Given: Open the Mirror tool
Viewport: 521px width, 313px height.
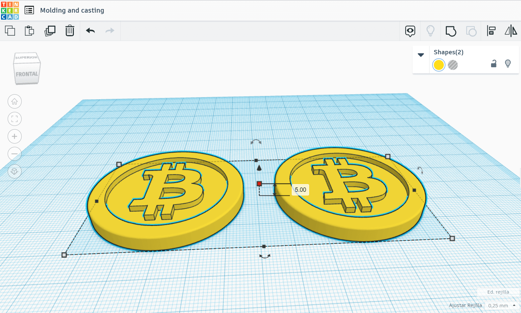Looking at the screenshot, I should [x=511, y=31].
